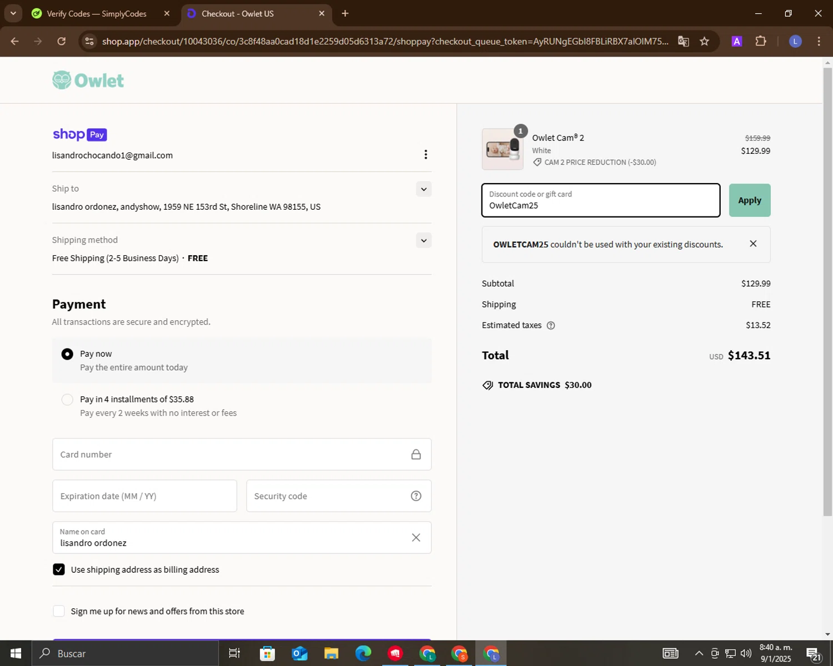This screenshot has height=666, width=833.
Task: Close the Verify Codes — SimplyCodes tab
Action: 167,13
